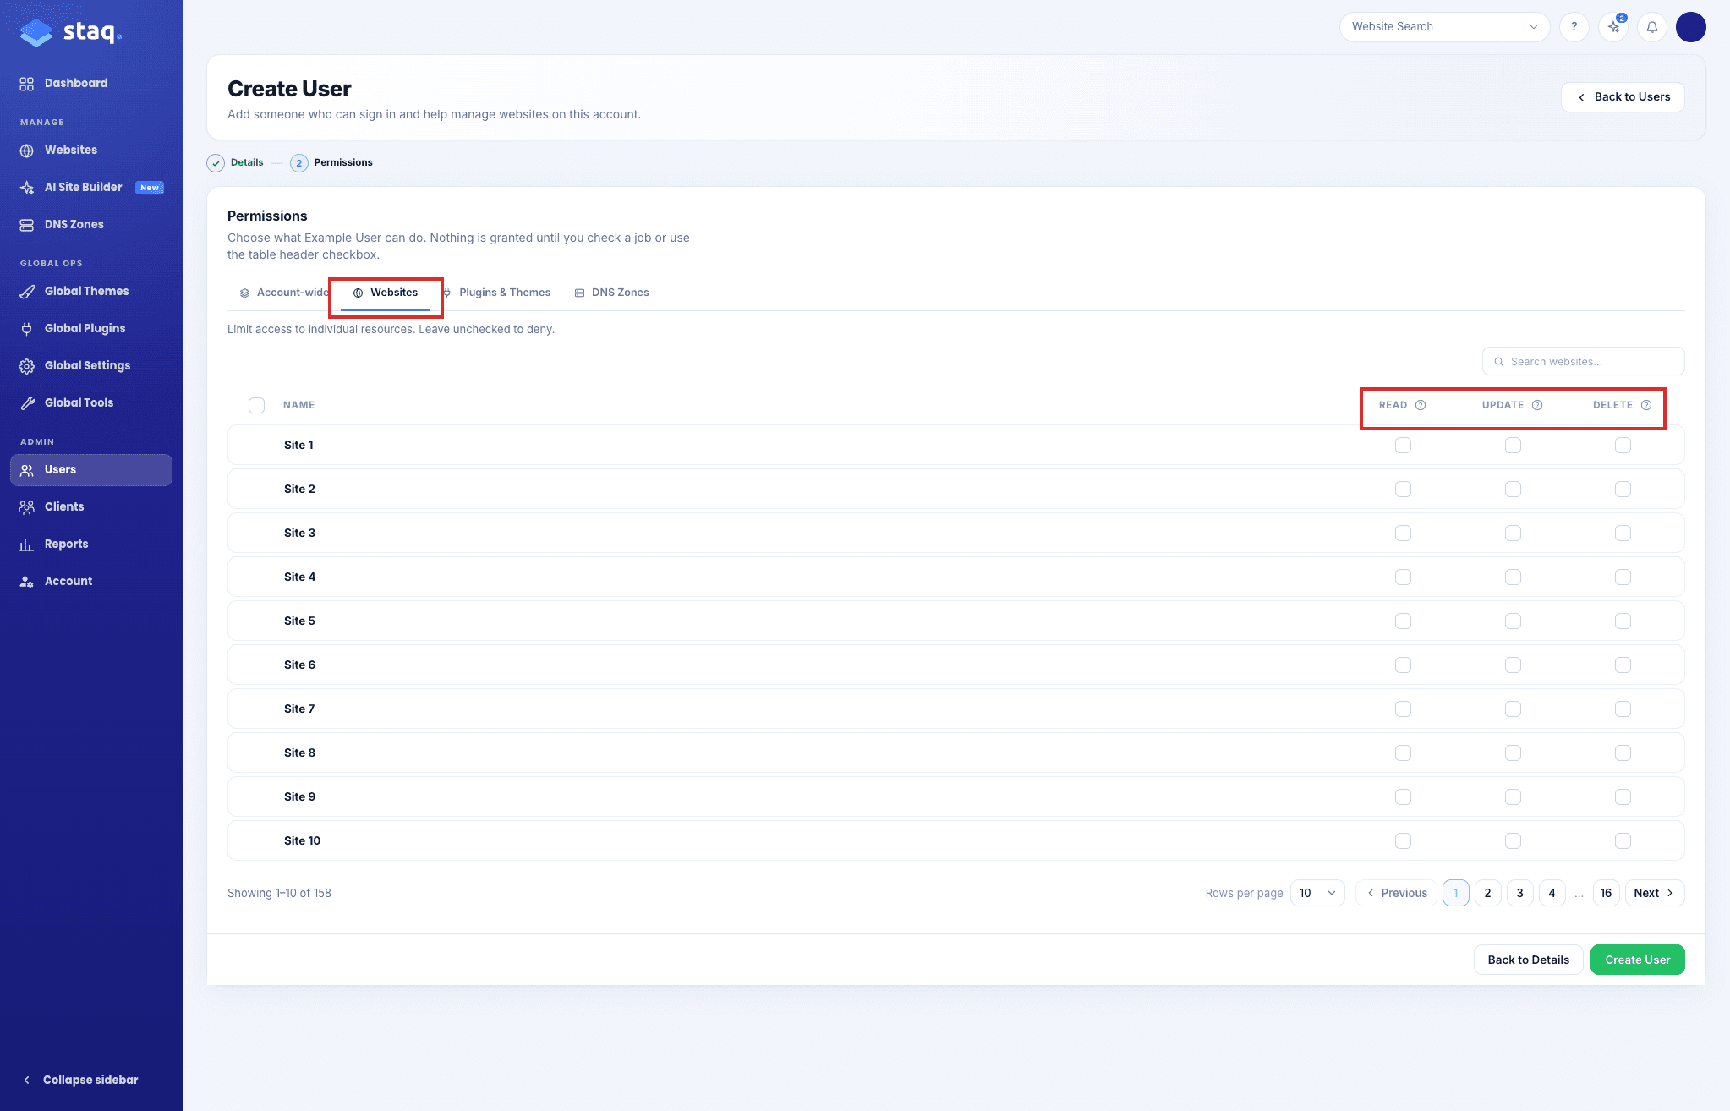Open the user avatar menu
The height and width of the screenshot is (1111, 1730).
(1690, 27)
